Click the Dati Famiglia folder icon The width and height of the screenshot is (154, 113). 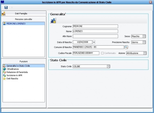coord(4,14)
